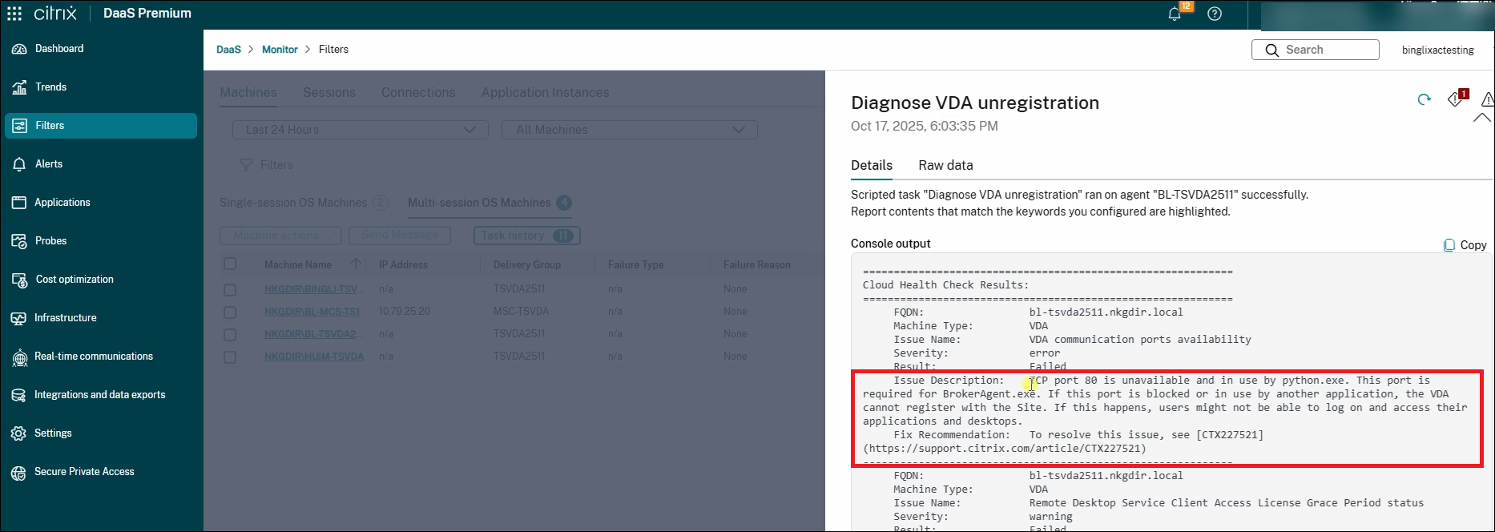Click the MSC-TSVDA delivery group cell
This screenshot has height=532, width=1495.
(522, 312)
